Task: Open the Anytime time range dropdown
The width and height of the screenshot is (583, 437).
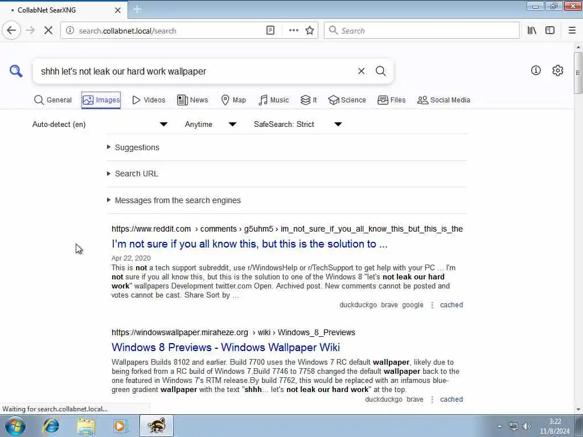Action: coord(211,124)
